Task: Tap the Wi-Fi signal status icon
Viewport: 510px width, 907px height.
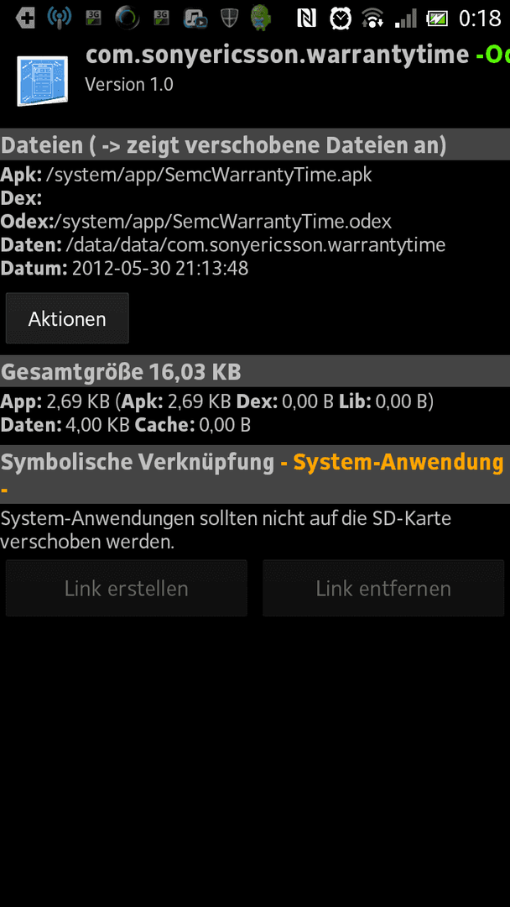Action: [373, 18]
